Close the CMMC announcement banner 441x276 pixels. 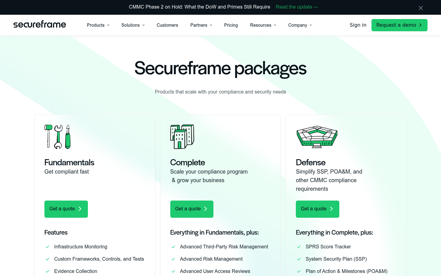tap(421, 8)
